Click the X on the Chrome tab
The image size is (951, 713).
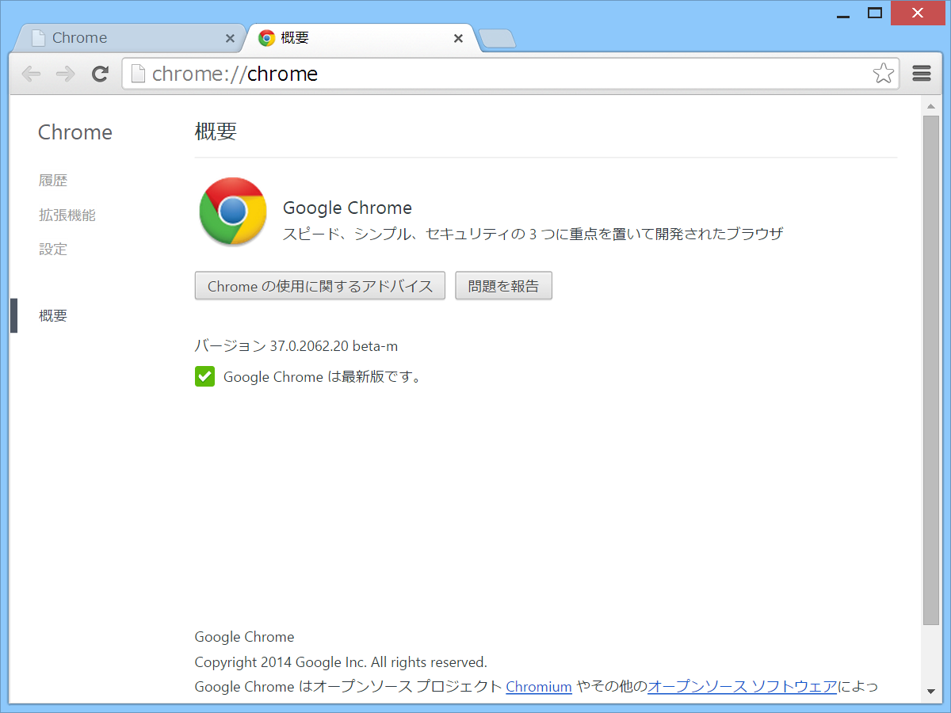coord(230,37)
